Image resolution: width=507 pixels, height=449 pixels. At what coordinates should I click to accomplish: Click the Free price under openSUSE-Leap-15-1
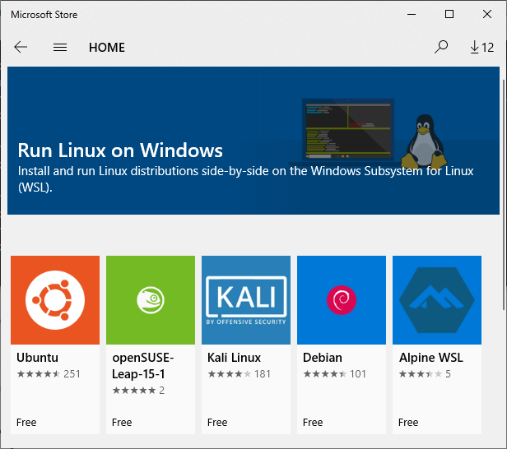122,422
